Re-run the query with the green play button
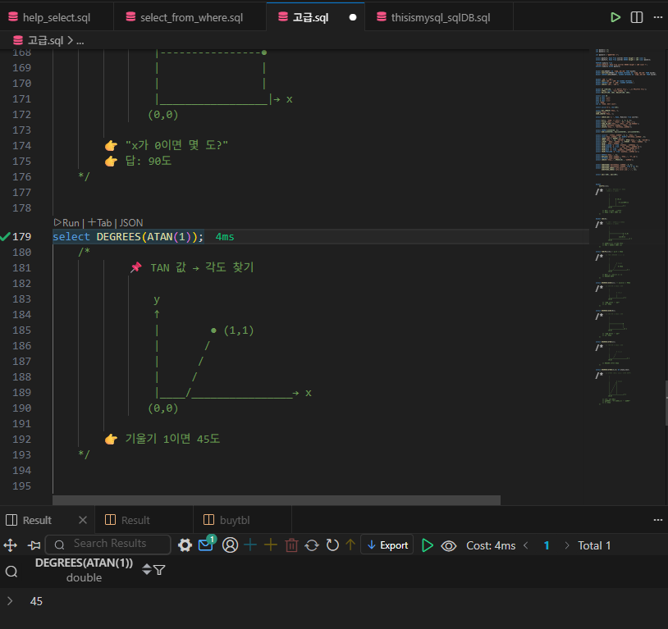 [427, 545]
